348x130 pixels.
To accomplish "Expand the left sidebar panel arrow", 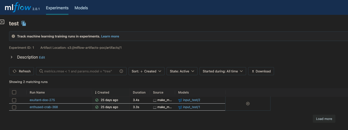I will [2, 22].
